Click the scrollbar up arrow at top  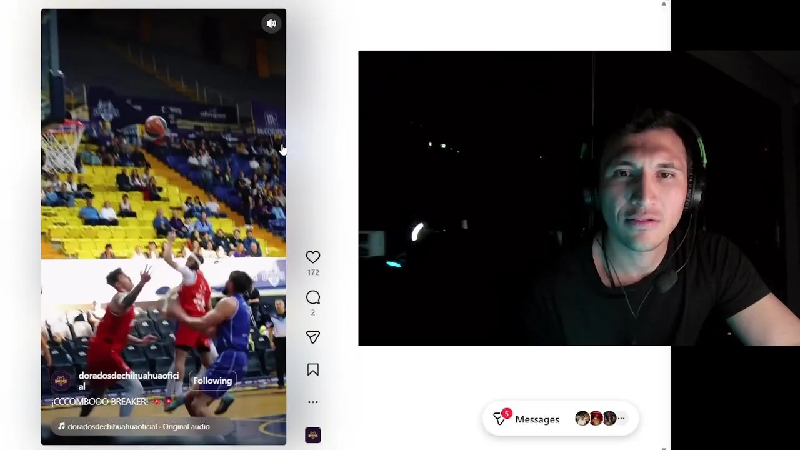(x=664, y=4)
